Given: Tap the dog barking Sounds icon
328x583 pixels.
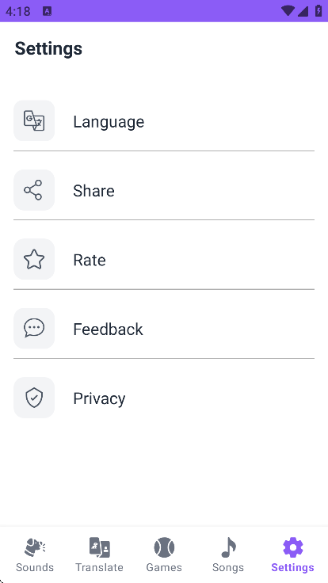Looking at the screenshot, I should (x=35, y=547).
